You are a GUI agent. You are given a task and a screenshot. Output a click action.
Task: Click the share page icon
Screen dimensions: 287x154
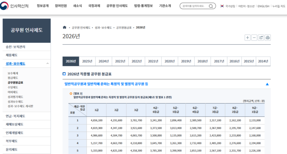[x=261, y=38]
